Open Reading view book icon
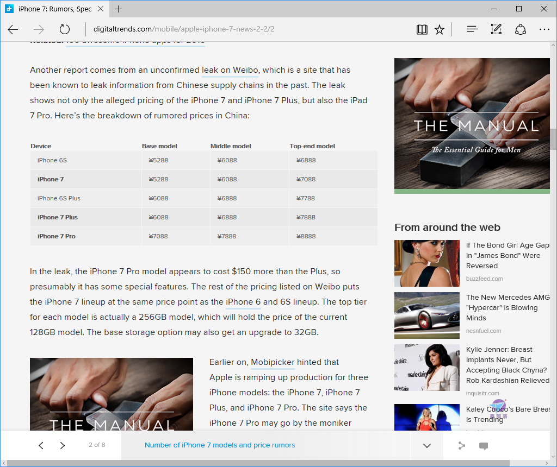The width and height of the screenshot is (557, 467). point(422,29)
